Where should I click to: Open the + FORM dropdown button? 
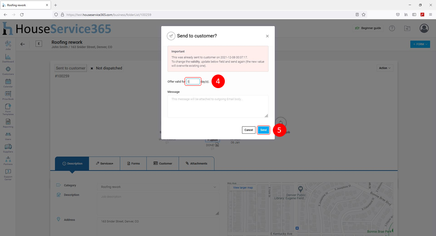(x=420, y=44)
